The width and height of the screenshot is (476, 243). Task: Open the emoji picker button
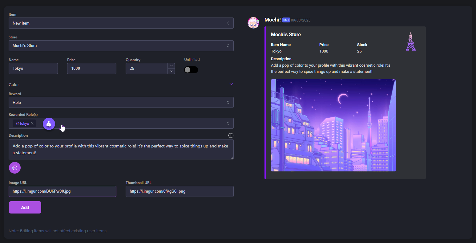15,168
